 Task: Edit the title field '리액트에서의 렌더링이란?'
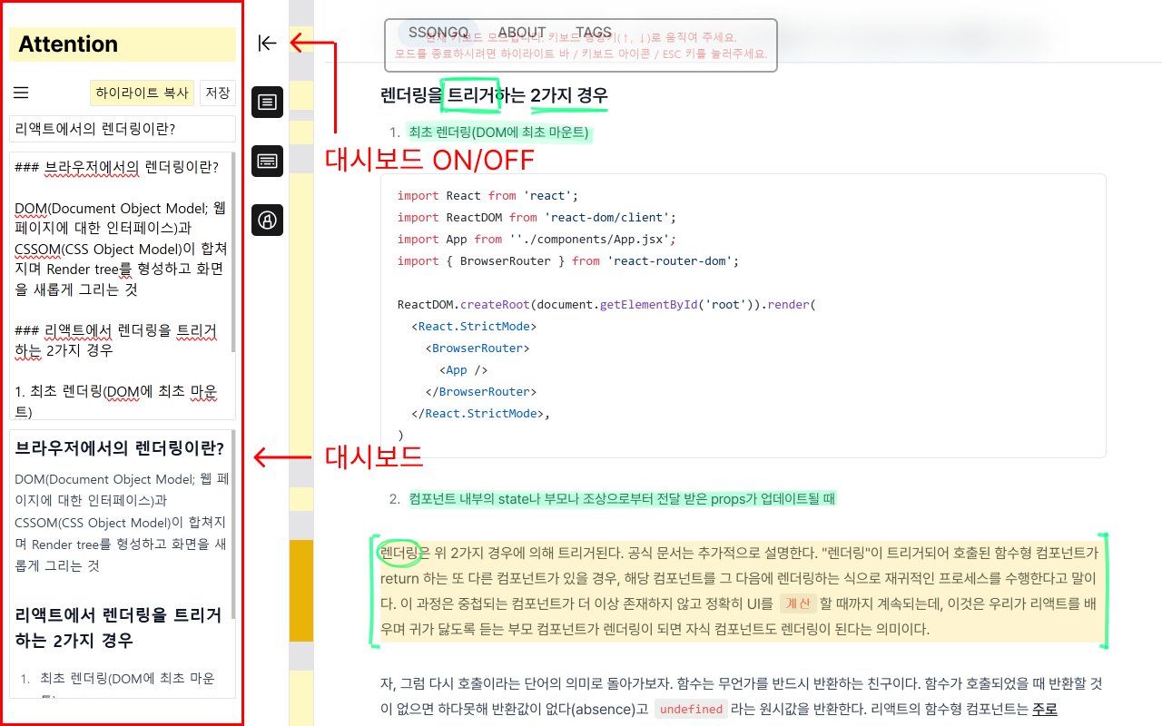click(123, 129)
